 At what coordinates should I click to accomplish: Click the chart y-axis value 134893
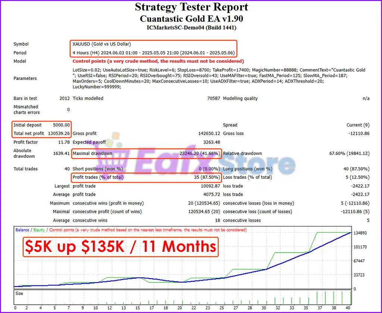pyautogui.click(x=360, y=233)
